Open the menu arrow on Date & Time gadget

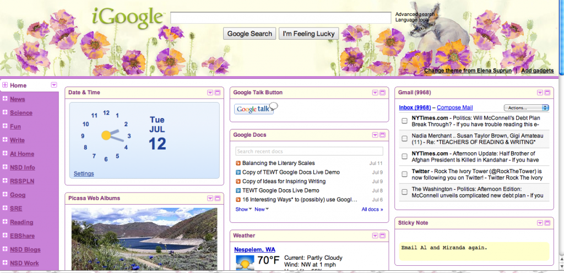tap(210, 93)
